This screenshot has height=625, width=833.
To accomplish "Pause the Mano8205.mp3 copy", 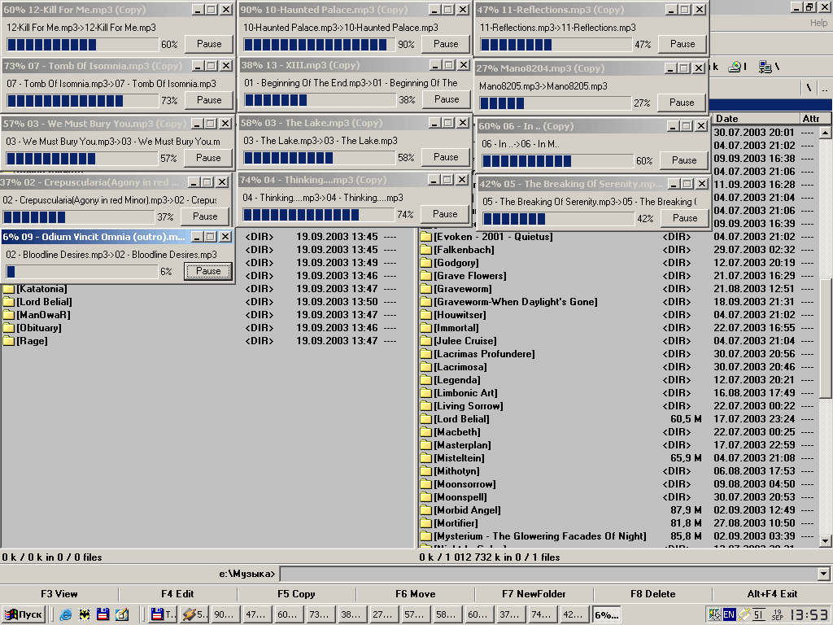I will pyautogui.click(x=682, y=103).
